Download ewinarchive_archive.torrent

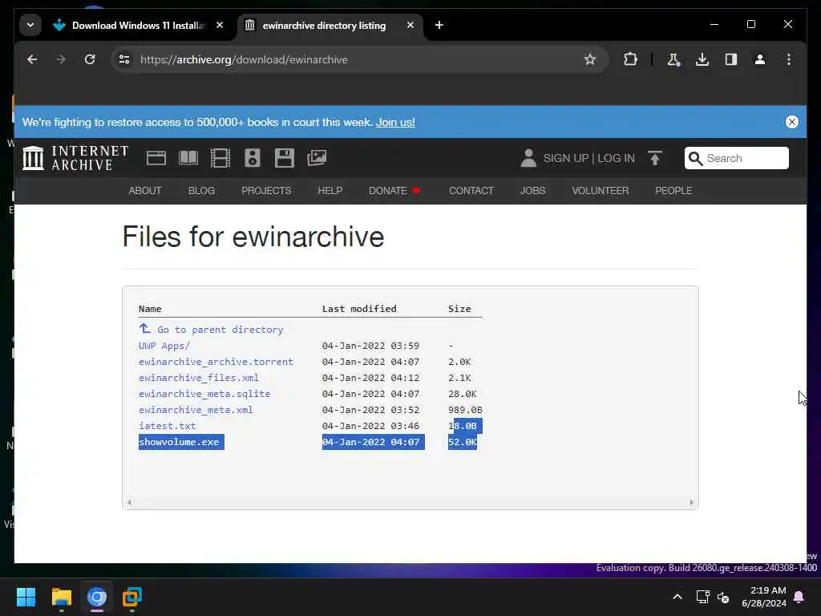[216, 362]
